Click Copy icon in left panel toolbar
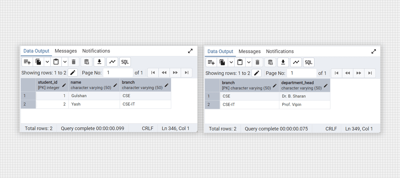 38,62
